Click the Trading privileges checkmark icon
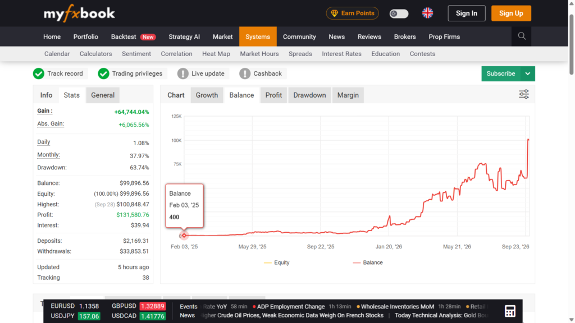Image resolution: width=575 pixels, height=323 pixels. click(x=103, y=73)
